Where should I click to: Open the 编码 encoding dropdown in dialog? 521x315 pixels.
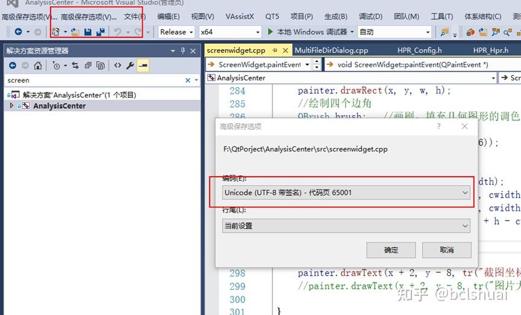(x=346, y=192)
